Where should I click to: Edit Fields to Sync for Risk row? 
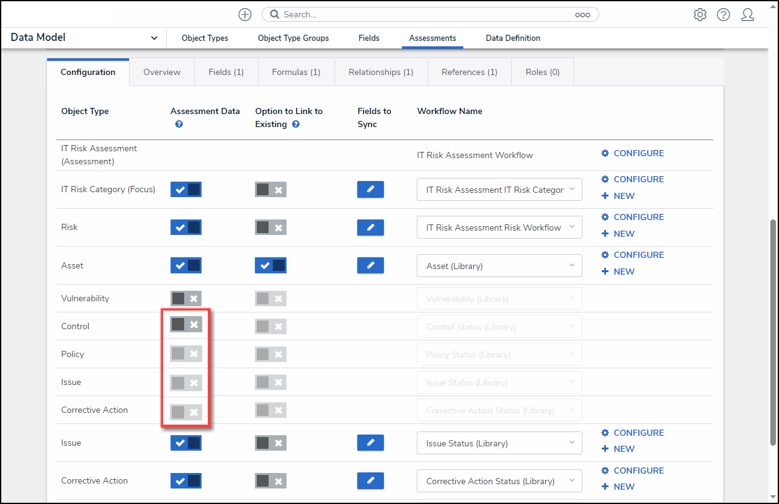coord(370,228)
